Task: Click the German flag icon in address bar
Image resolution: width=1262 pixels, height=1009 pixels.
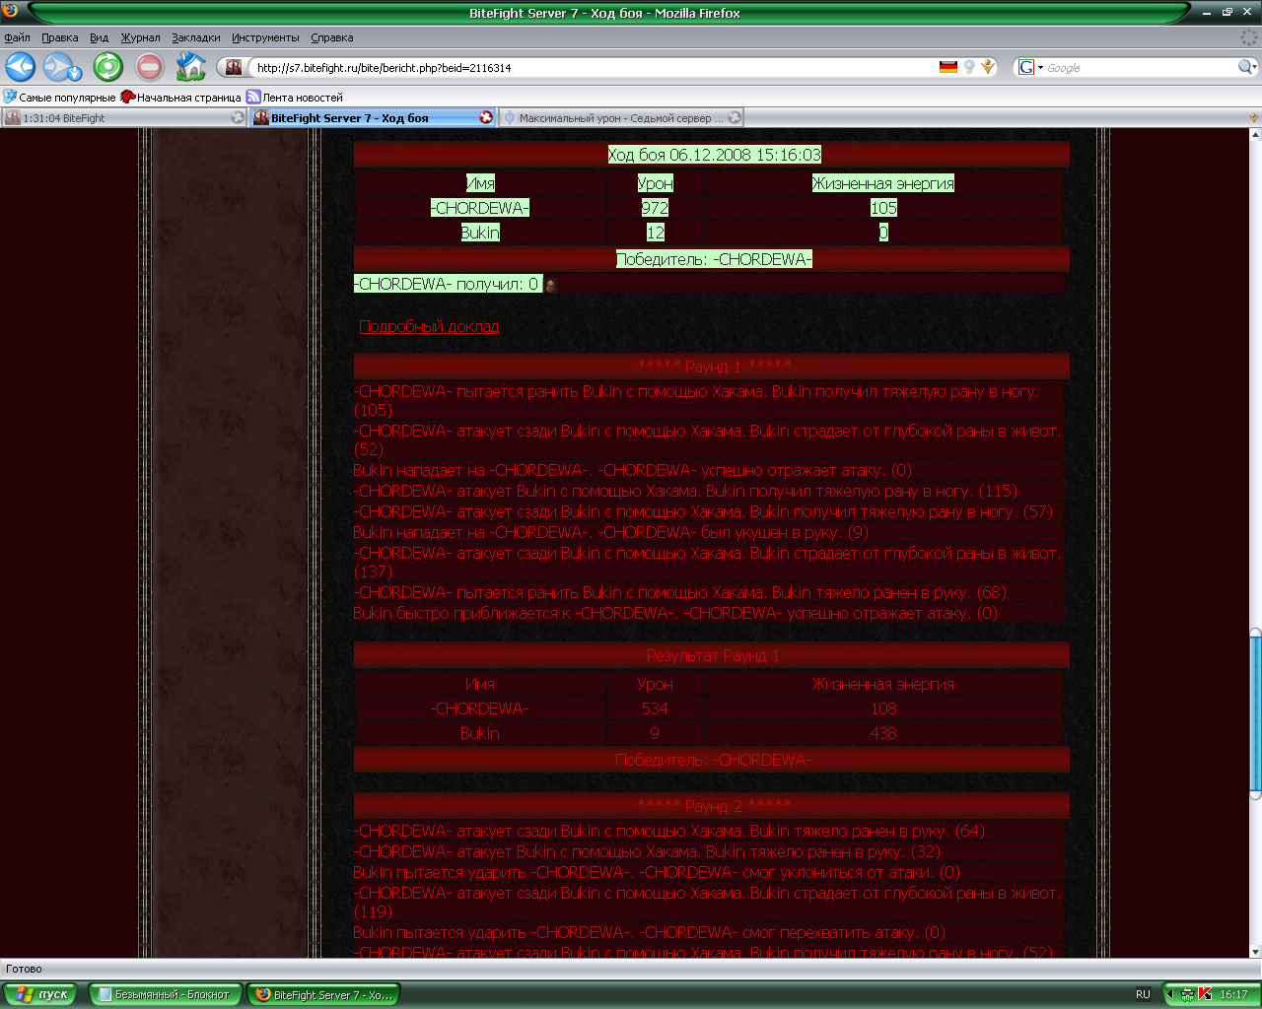Action: coord(948,67)
